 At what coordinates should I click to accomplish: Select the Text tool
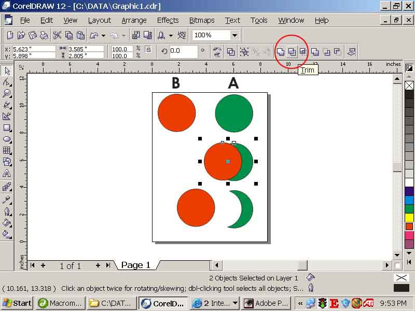point(7,174)
